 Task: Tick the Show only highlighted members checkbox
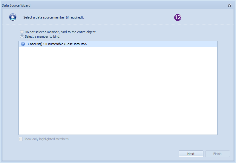coord(21,139)
